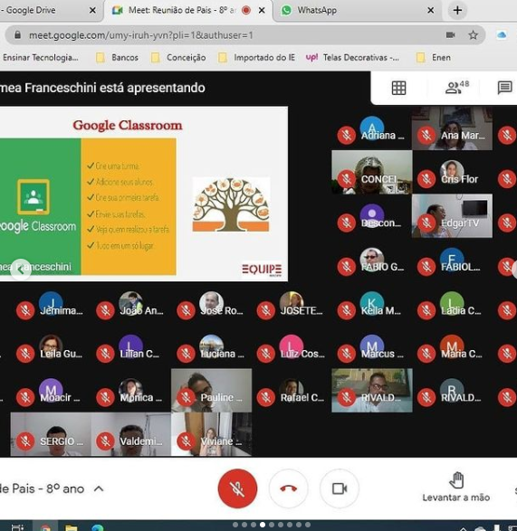Bookmark this page with the star icon

pyautogui.click(x=473, y=35)
